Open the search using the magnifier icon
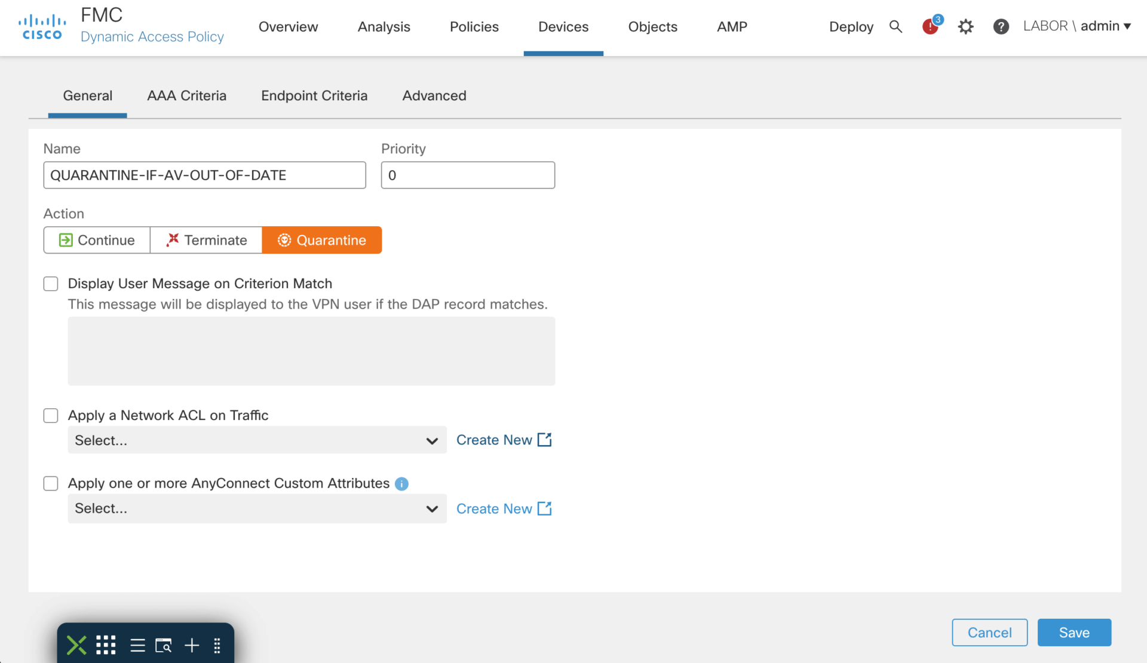 (x=895, y=27)
